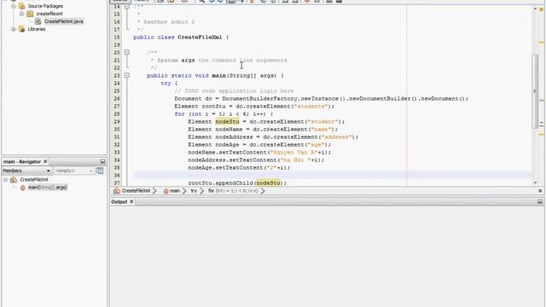Image resolution: width=546 pixels, height=307 pixels.
Task: Click nodeAddress on line 31
Action: 234,136
